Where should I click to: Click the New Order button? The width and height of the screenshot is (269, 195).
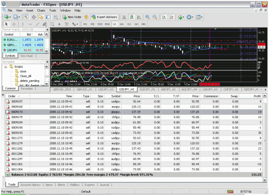tap(72, 17)
